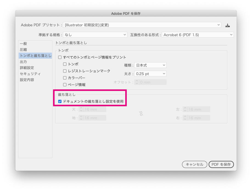Open the セキュリティ category
This screenshot has height=191, width=252.
coord(35,74)
